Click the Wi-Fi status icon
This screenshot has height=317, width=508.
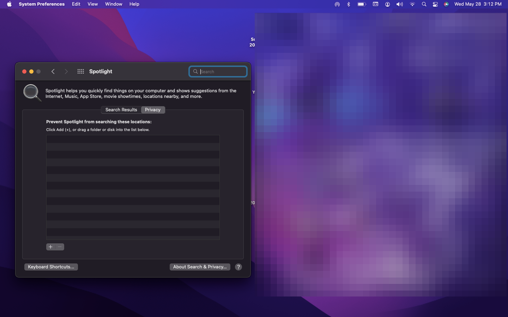point(412,4)
